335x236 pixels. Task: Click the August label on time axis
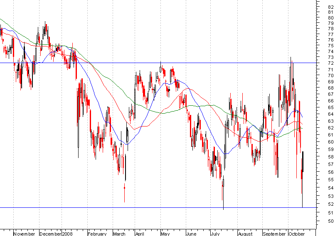245,234
